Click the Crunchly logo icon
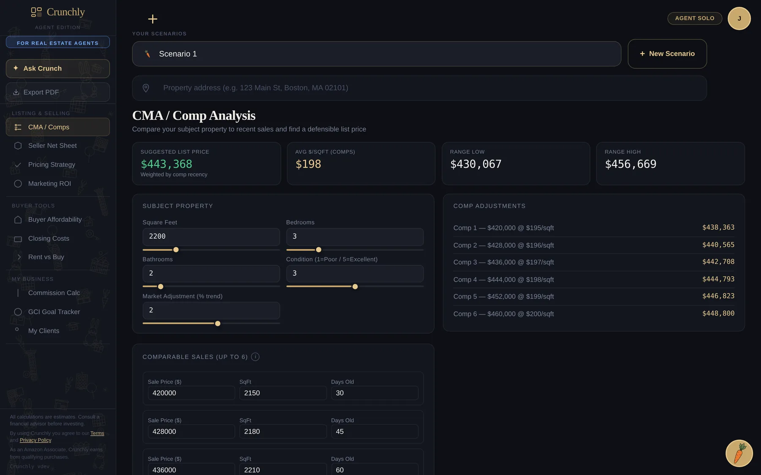The width and height of the screenshot is (761, 475). (x=36, y=12)
